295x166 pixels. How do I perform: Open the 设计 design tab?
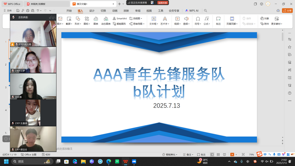pos(92,11)
